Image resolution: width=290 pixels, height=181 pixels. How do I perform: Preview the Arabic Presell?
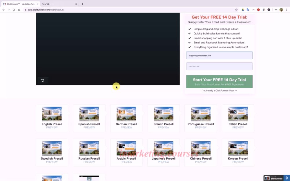point(126,162)
